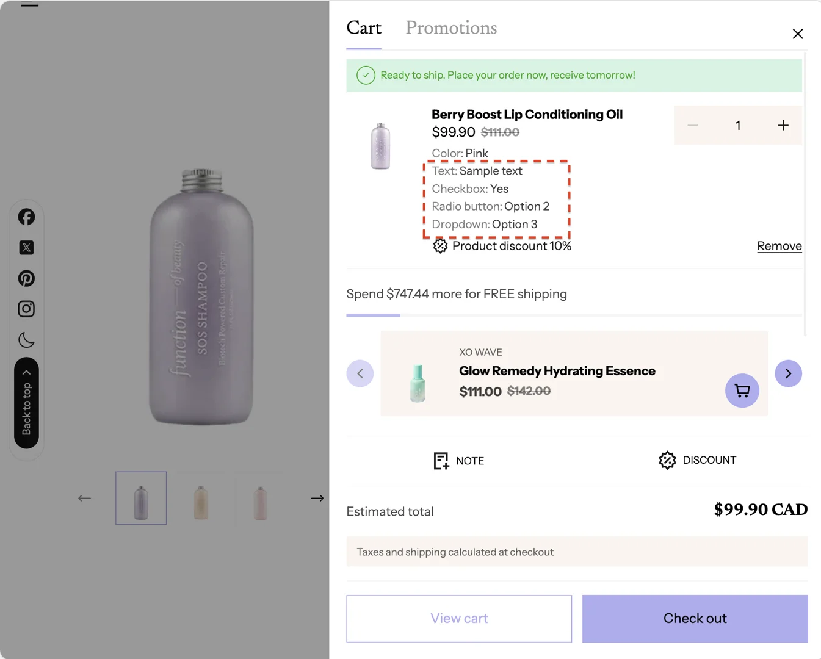Select the Cart tab
Image resolution: width=821 pixels, height=659 pixels.
(x=364, y=28)
